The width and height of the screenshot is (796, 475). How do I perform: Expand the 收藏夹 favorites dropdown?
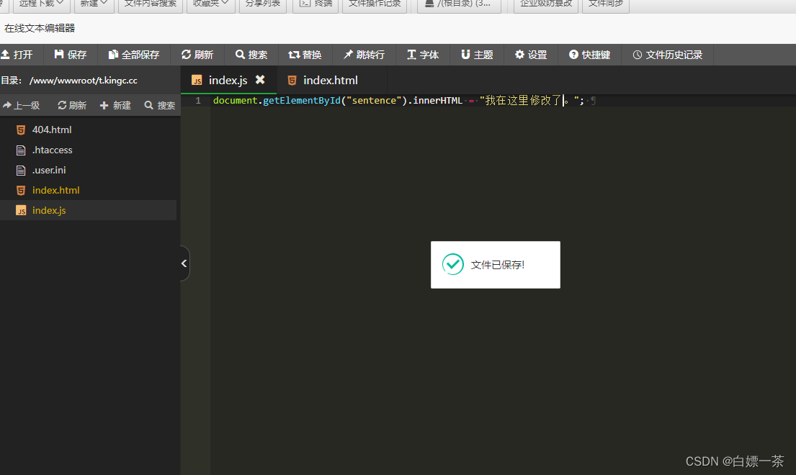click(210, 4)
